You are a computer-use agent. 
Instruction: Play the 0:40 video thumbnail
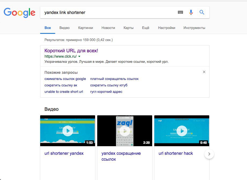coord(182,131)
